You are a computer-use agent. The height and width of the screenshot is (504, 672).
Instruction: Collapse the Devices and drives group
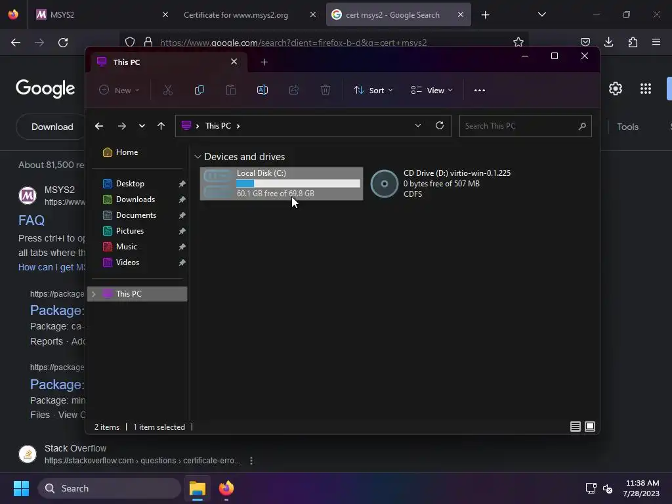click(x=198, y=157)
